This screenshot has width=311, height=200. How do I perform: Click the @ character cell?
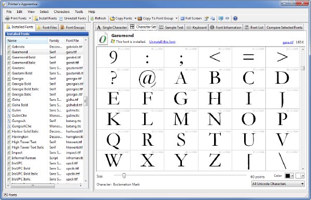click(147, 78)
